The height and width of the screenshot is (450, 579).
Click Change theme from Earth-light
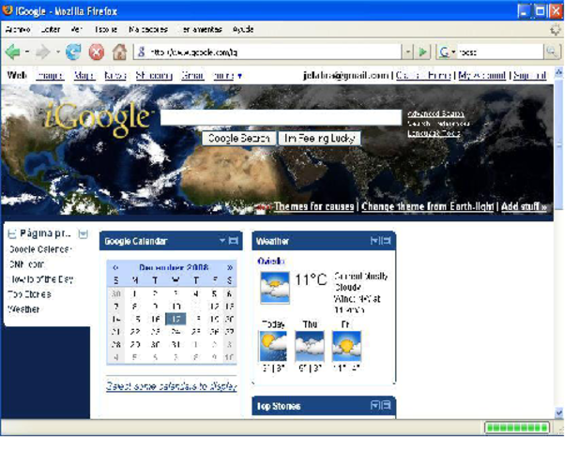(427, 206)
